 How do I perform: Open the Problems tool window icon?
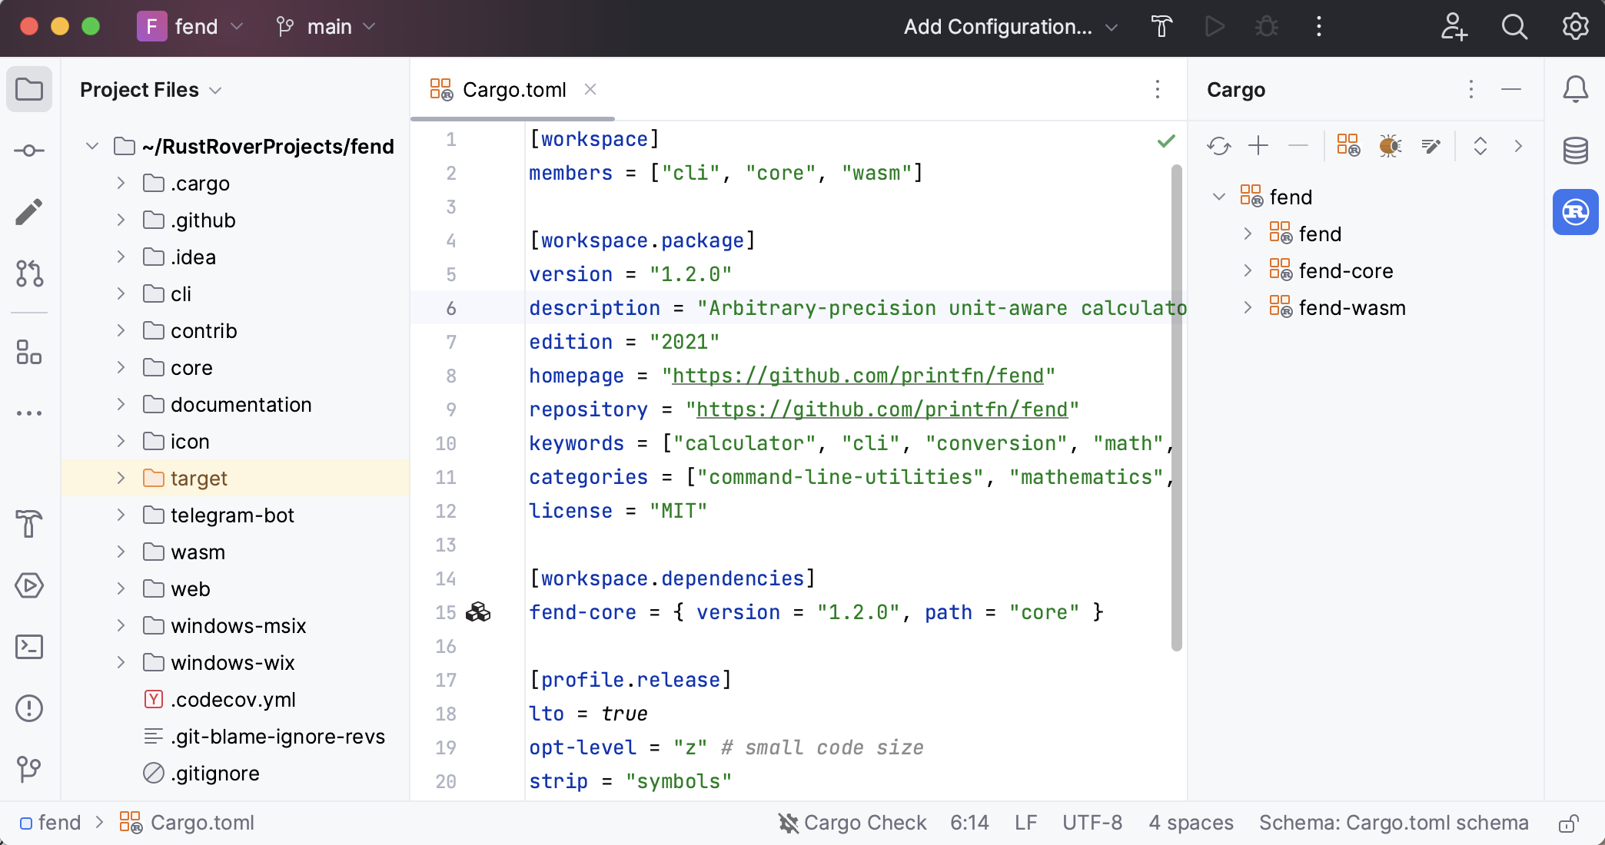click(29, 708)
